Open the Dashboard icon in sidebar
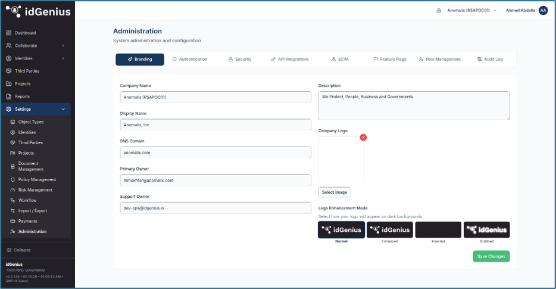 coord(9,33)
